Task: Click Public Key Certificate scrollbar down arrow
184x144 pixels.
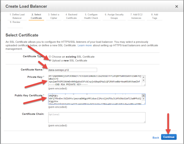Action: point(143,99)
